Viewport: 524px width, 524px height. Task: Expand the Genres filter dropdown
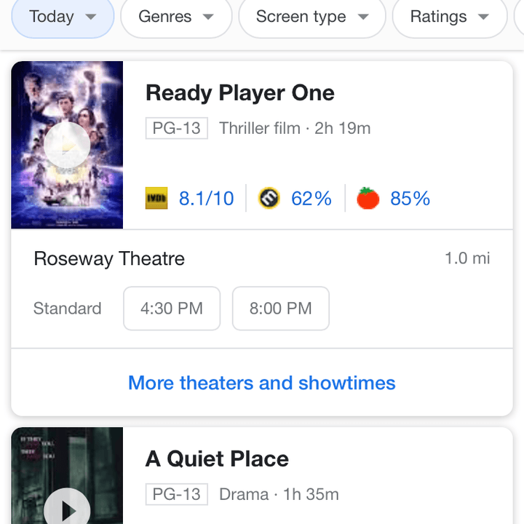point(176,17)
